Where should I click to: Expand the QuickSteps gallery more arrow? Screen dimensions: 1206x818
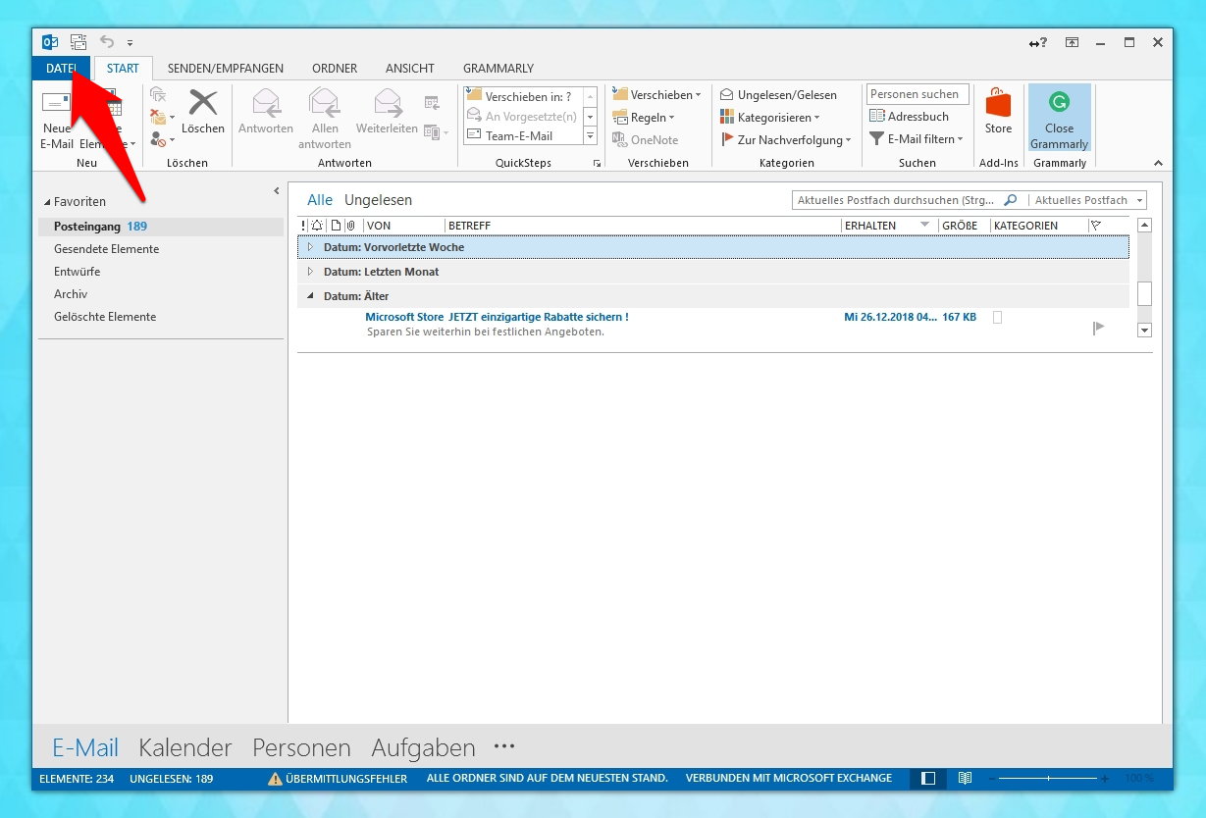[591, 135]
